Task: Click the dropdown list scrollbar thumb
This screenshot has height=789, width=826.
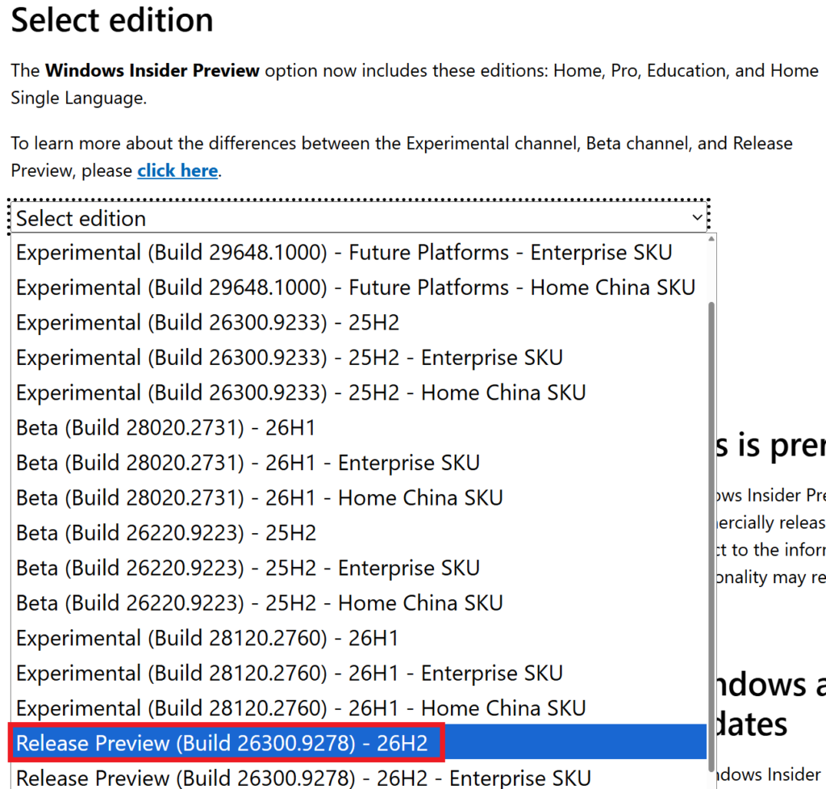Action: point(711,537)
